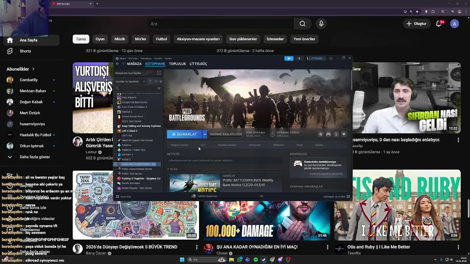Switch to the TOPLULUK tab
Image resolution: width=470 pixels, height=264 pixels.
pos(177,64)
